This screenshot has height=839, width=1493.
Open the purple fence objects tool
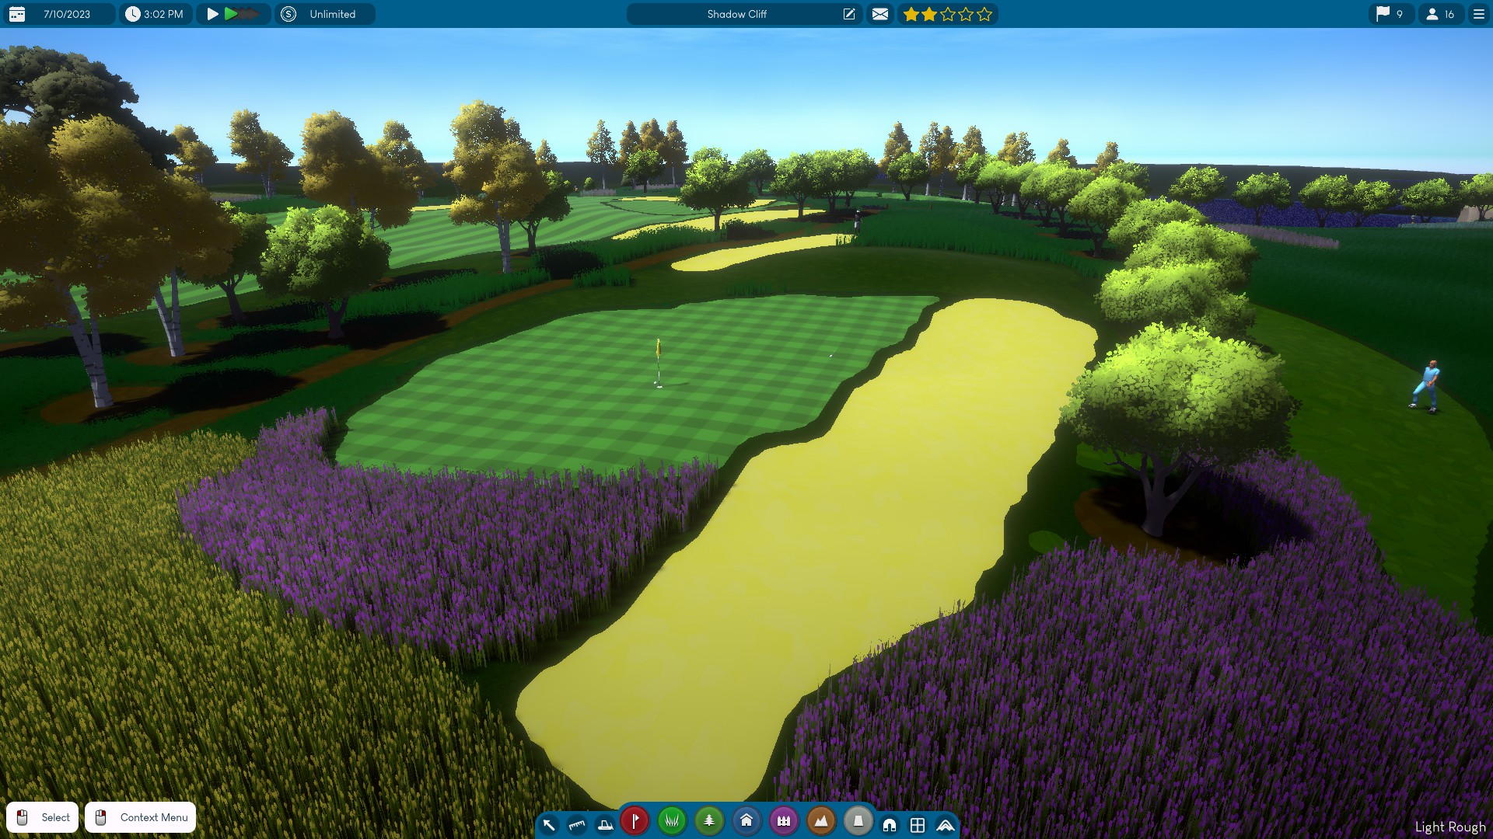coord(783,820)
